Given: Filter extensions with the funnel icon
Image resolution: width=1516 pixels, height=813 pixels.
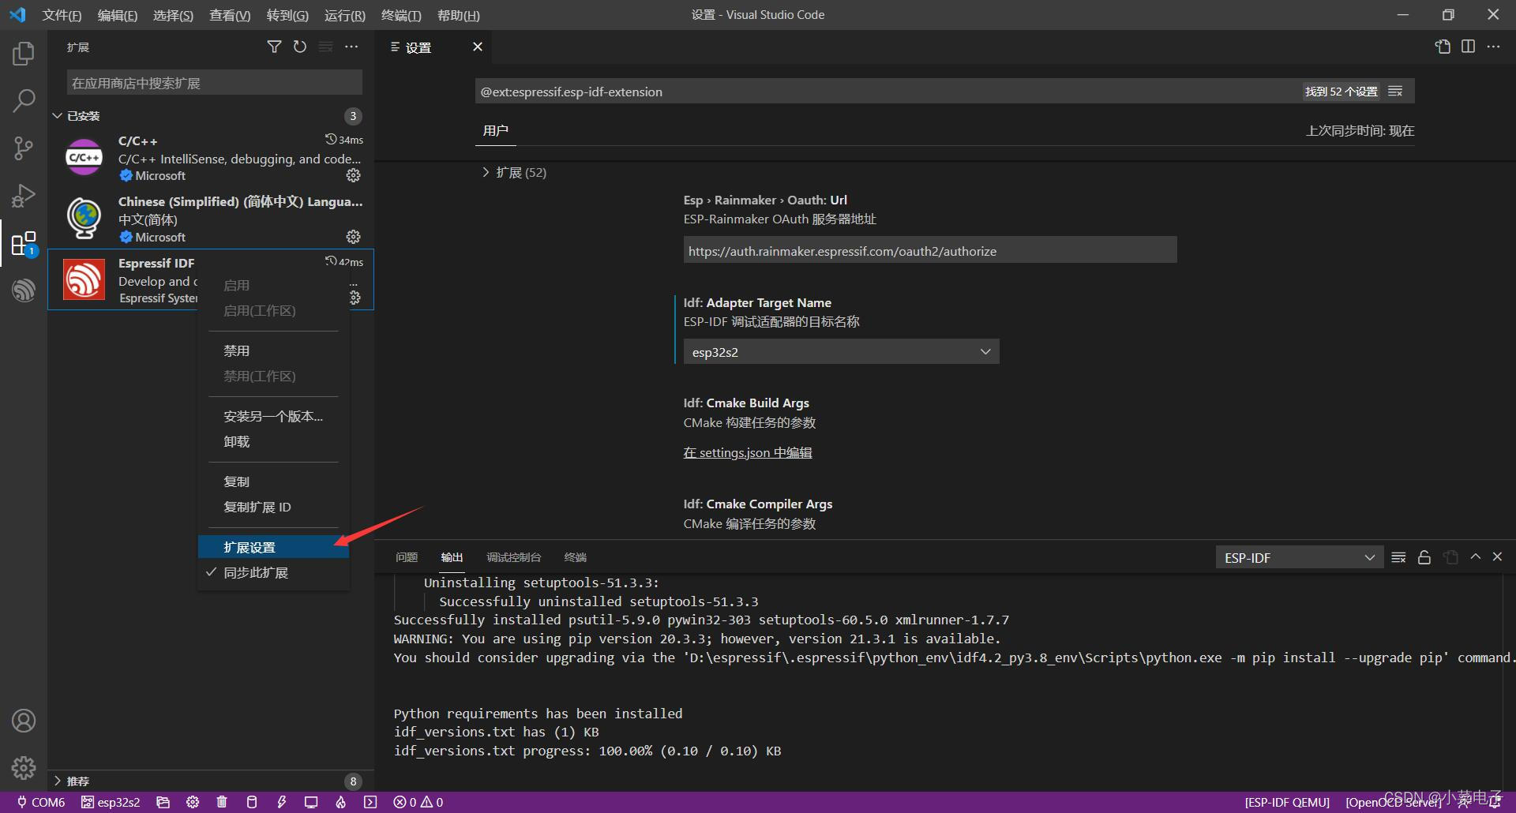Looking at the screenshot, I should click(x=274, y=47).
